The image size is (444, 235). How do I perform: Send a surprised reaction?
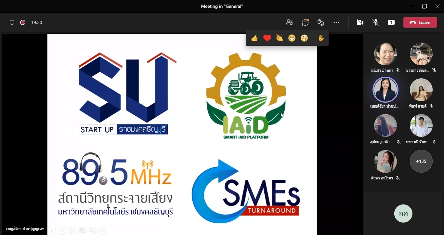tap(304, 38)
